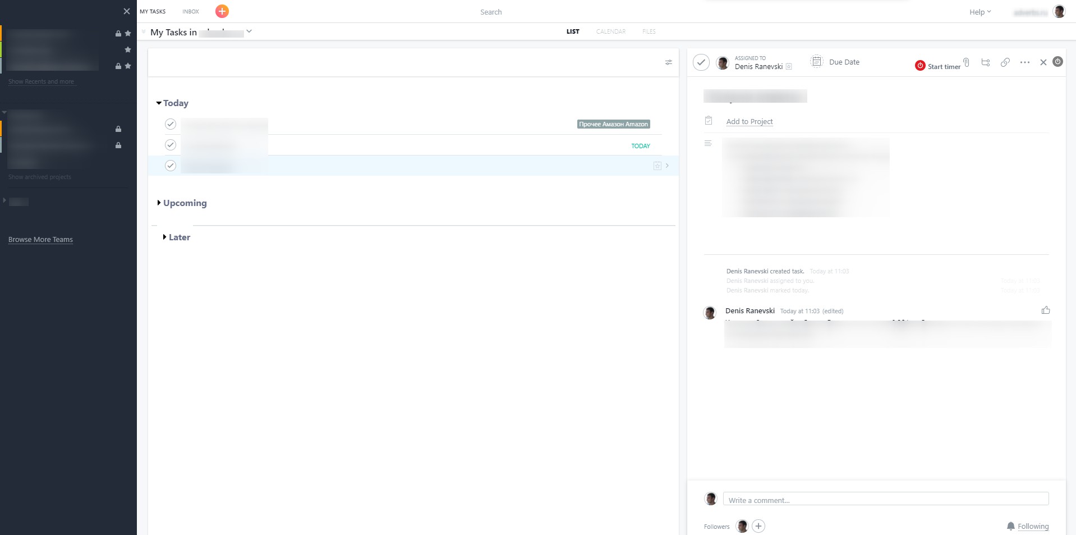Add a follower with the plus icon

[758, 526]
